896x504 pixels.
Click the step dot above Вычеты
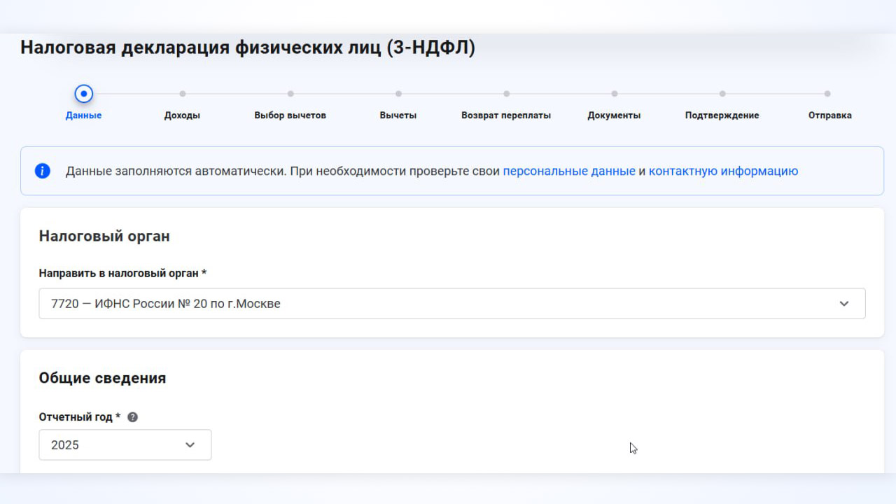[398, 93]
